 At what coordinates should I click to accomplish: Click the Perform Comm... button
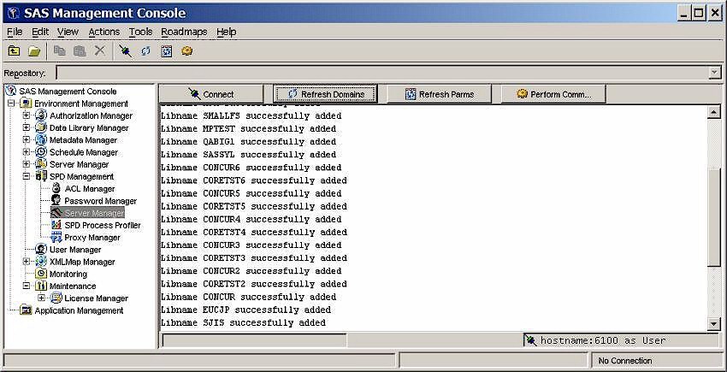coord(553,94)
